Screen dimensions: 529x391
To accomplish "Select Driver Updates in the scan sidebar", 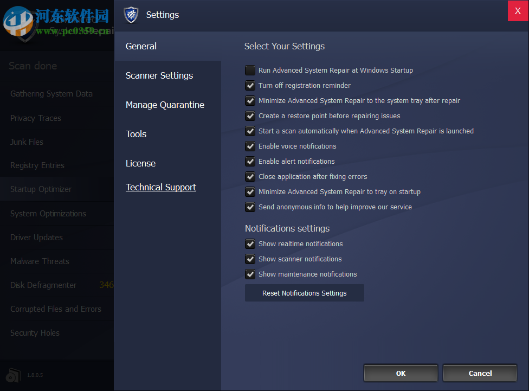I will (36, 238).
